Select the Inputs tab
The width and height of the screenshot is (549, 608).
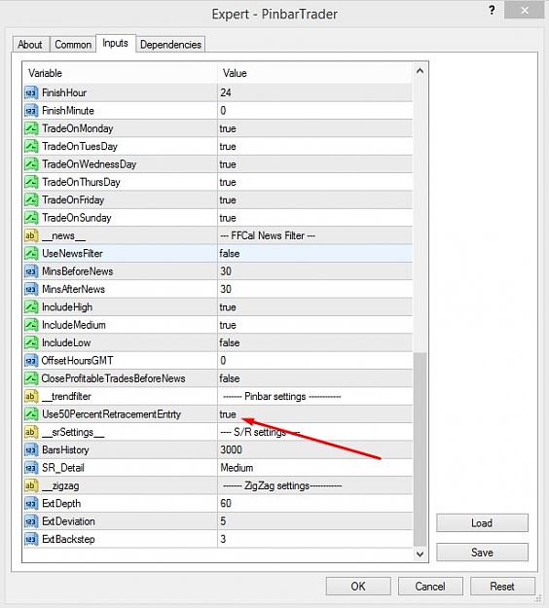[115, 43]
